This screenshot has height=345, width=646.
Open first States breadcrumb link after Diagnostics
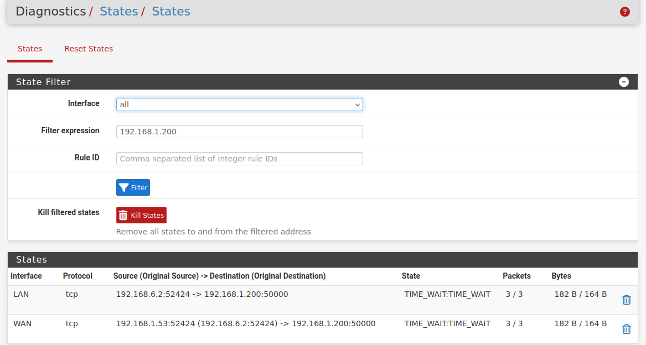point(118,12)
